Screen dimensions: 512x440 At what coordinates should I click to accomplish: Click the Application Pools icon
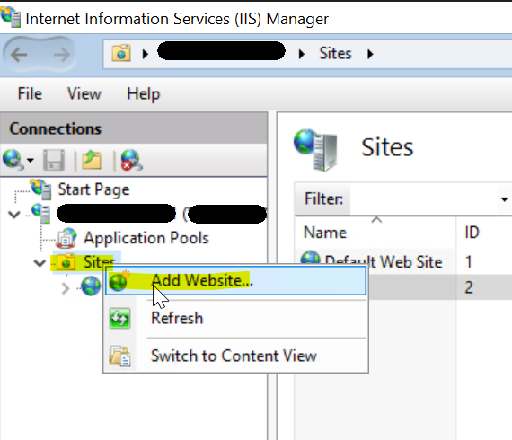pos(67,238)
